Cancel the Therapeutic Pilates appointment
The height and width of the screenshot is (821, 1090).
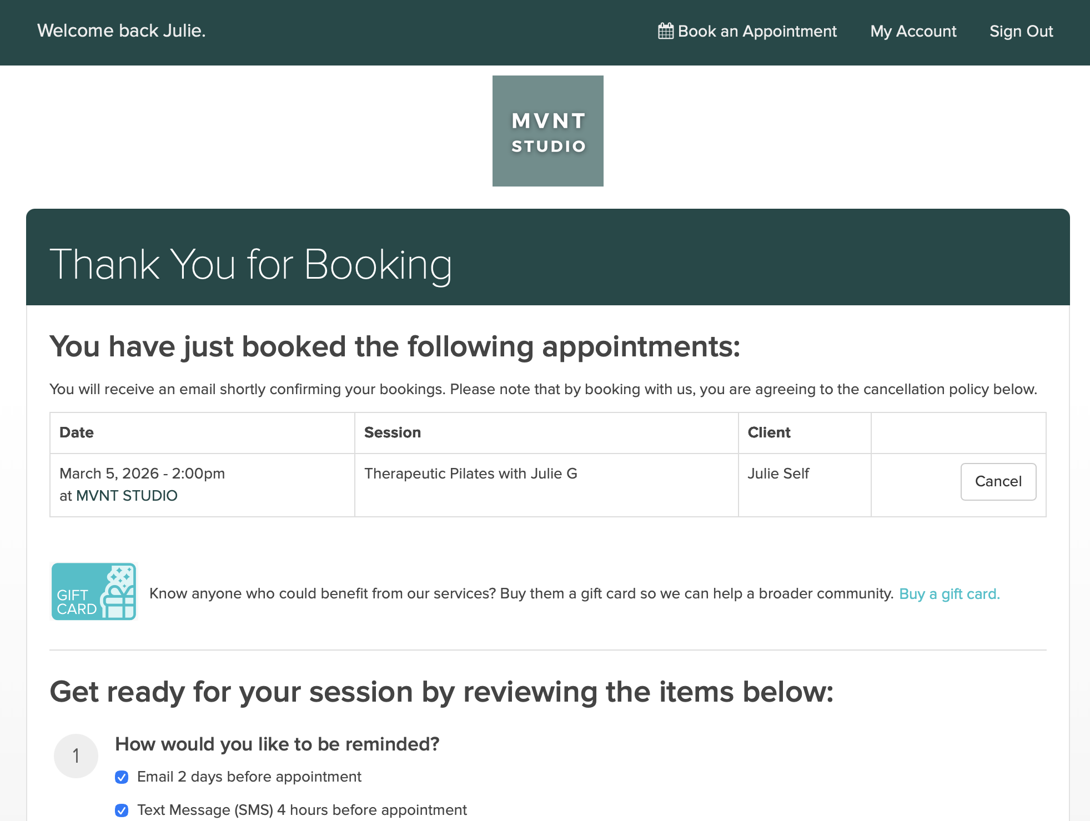(x=998, y=481)
